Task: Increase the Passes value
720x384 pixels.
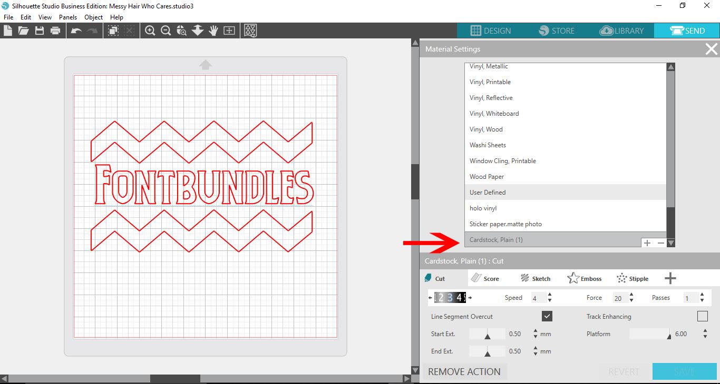Action: point(702,295)
